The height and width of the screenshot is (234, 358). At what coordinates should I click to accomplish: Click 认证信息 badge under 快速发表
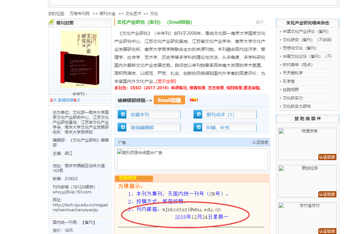[327, 157]
